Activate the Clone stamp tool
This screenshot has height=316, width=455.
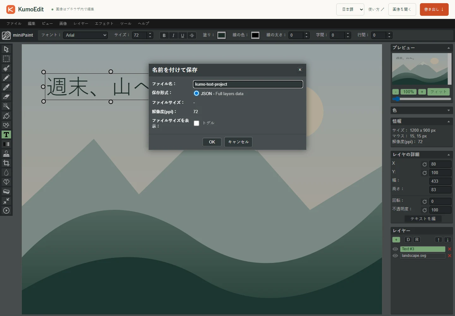pos(6,154)
